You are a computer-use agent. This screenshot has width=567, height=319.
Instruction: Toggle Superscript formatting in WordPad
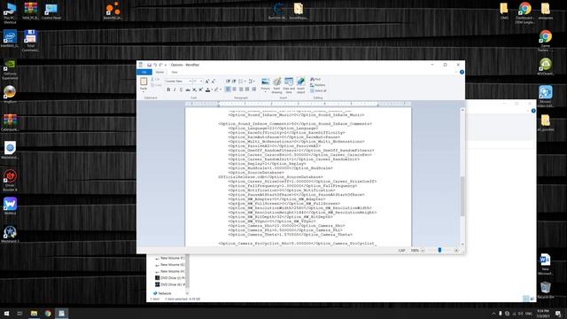[x=201, y=89]
